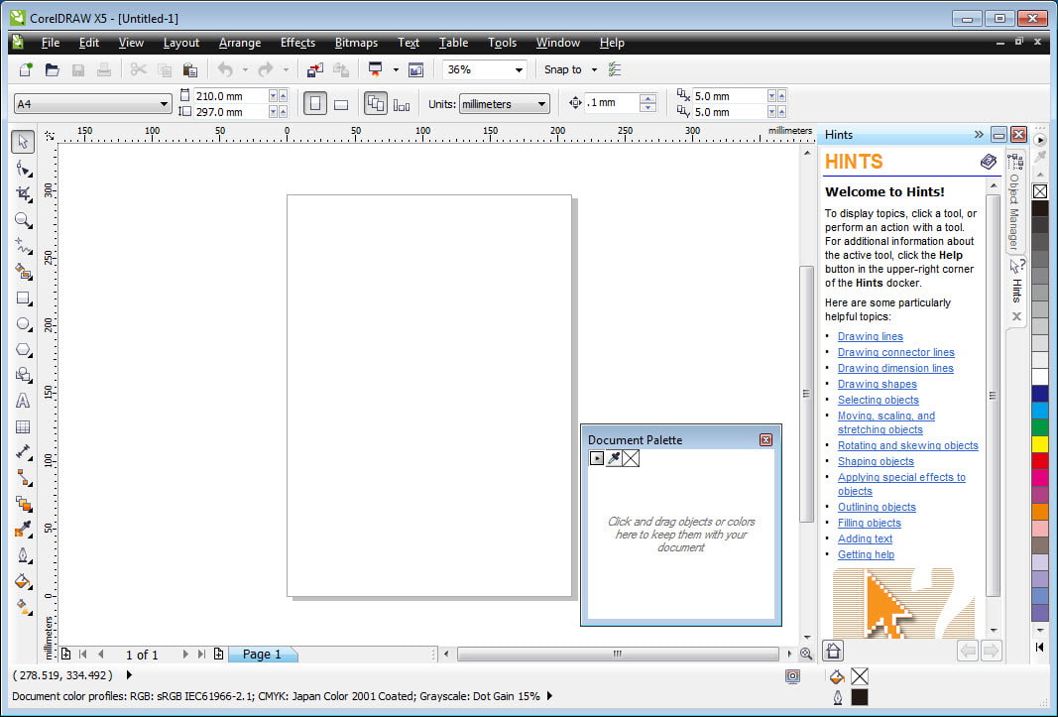The image size is (1058, 717).
Task: Set page to portrait orientation
Action: pos(315,104)
